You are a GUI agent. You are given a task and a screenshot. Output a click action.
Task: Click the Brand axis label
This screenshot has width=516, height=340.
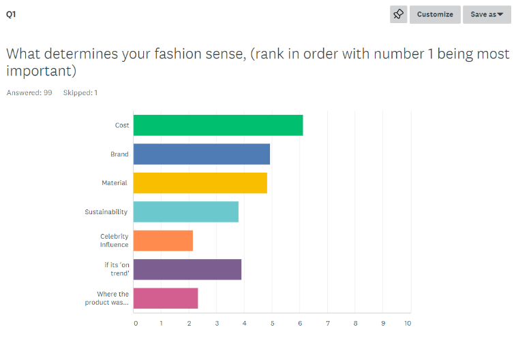coord(119,154)
